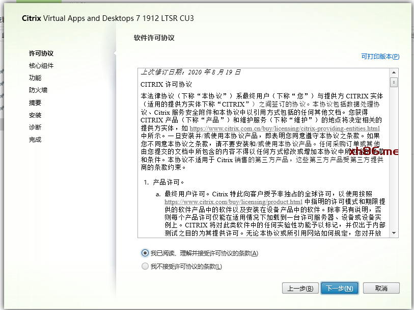Screen dimensions: 414x310
Task: Click the license text scroll down arrow
Action: (x=394, y=233)
